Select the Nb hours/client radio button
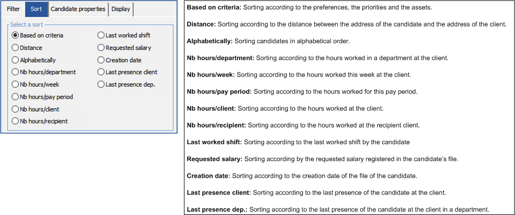Image resolution: width=515 pixels, height=215 pixels. [36, 109]
